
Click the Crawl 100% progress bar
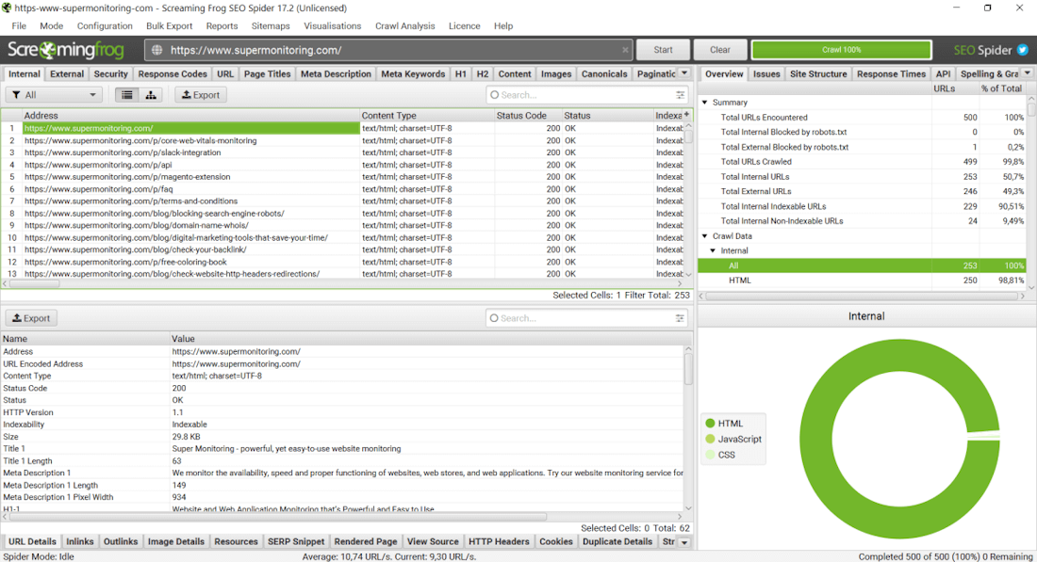point(841,50)
